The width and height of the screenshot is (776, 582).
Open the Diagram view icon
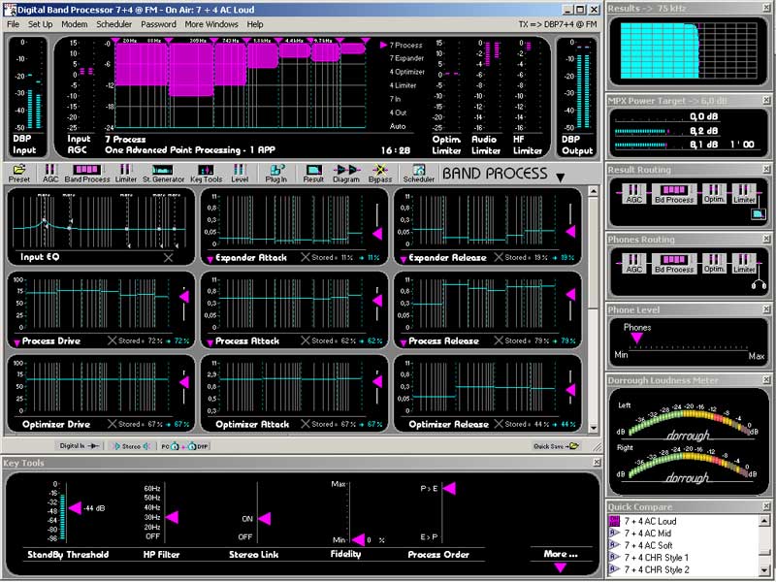[345, 176]
